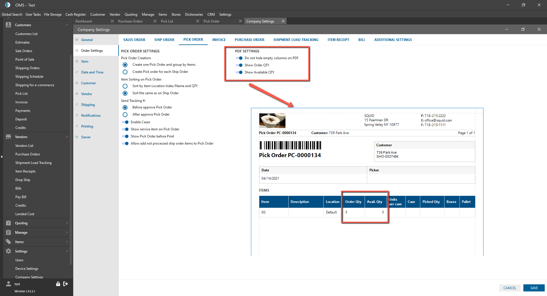Expand the Items sidebar section chevron
The width and height of the screenshot is (547, 296).
[67, 242]
